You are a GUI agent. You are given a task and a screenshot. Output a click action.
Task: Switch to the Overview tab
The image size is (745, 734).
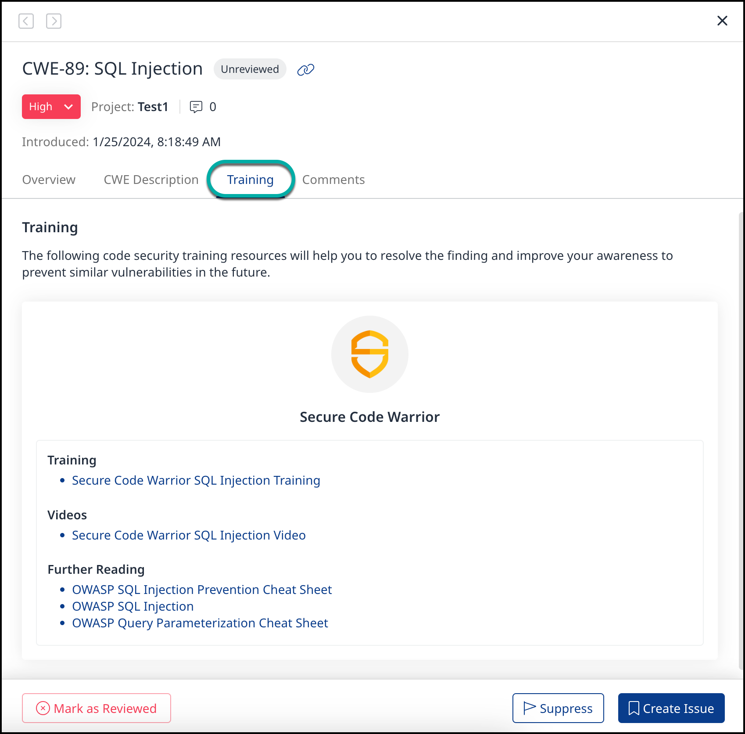coord(49,180)
